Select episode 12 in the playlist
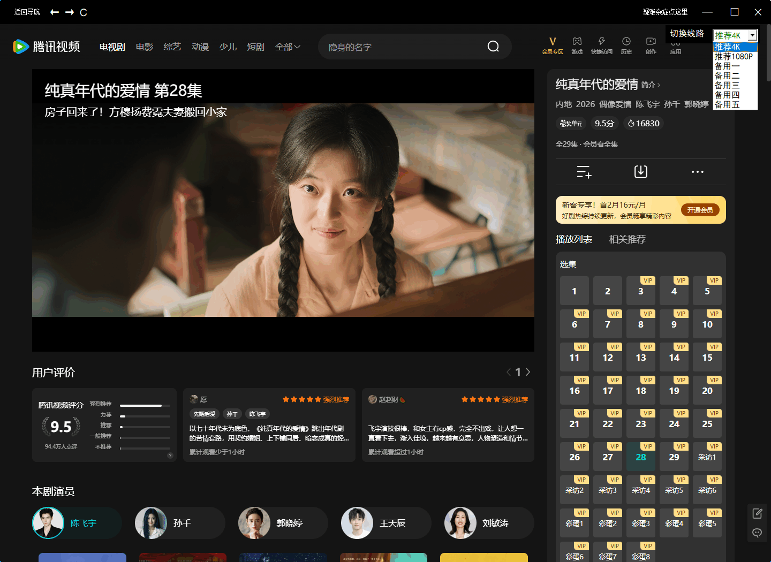 608,357
